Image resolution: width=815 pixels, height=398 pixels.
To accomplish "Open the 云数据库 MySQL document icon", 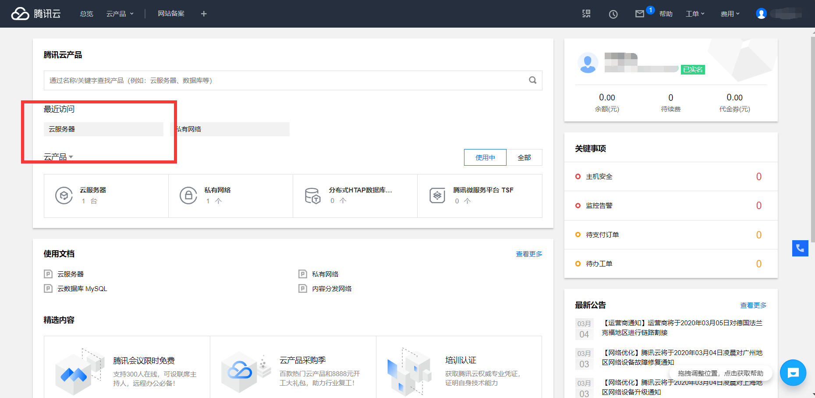I will coord(48,288).
